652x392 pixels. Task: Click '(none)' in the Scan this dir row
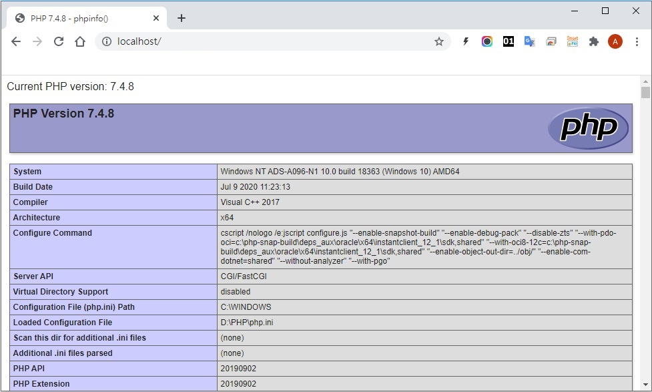[232, 338]
